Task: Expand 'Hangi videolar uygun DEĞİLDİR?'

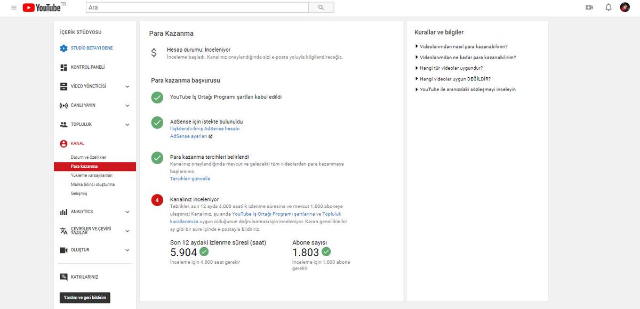Action: (452, 79)
